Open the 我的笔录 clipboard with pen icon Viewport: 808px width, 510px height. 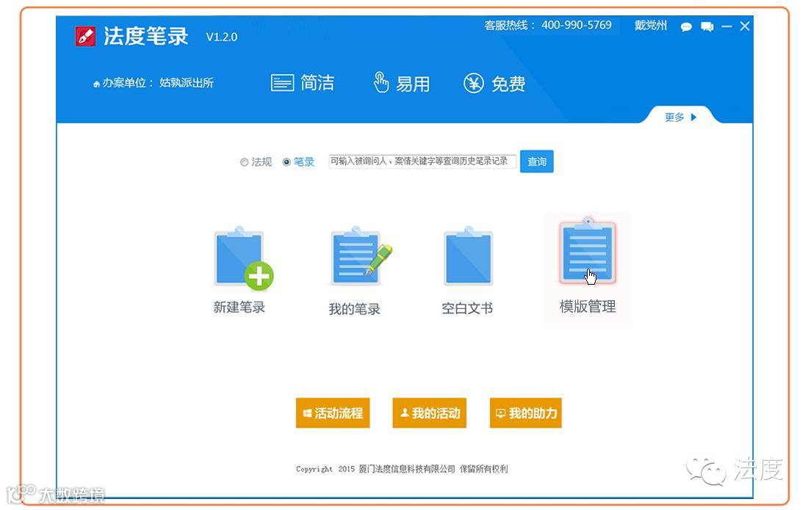tap(360, 256)
